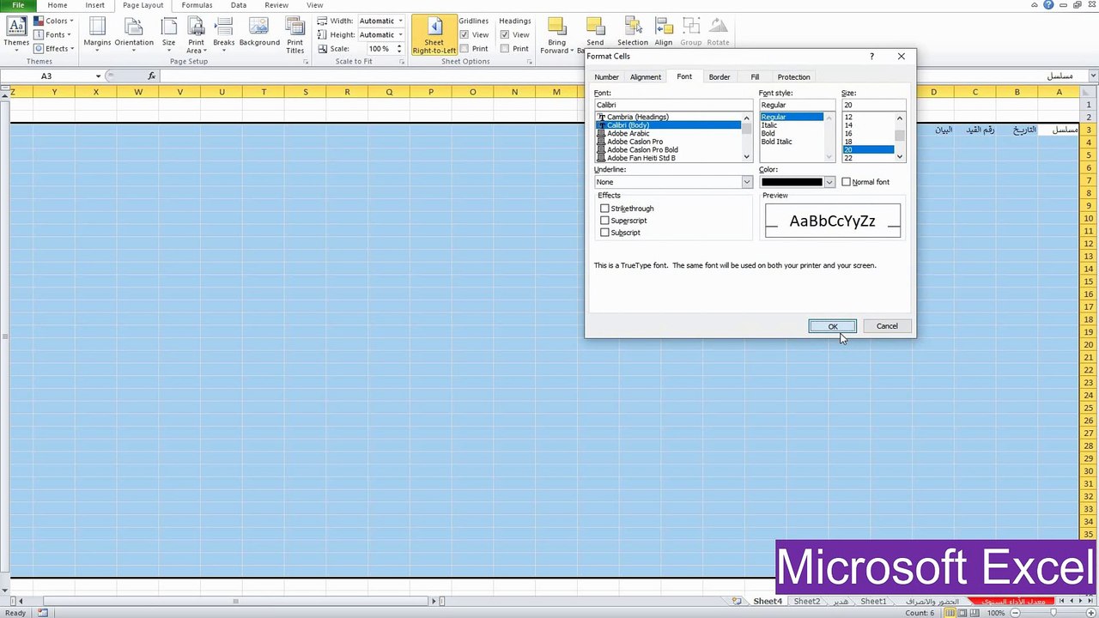Image resolution: width=1099 pixels, height=618 pixels.
Task: Open Excel Help question icon
Action: pos(1048,5)
